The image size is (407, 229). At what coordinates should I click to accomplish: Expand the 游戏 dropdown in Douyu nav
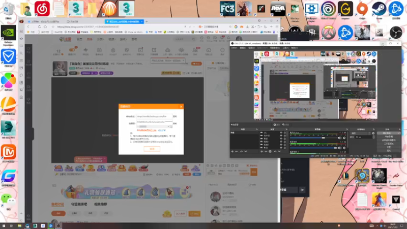[x=124, y=39]
